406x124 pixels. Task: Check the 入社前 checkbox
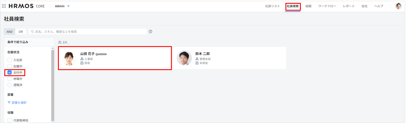pyautogui.click(x=10, y=60)
